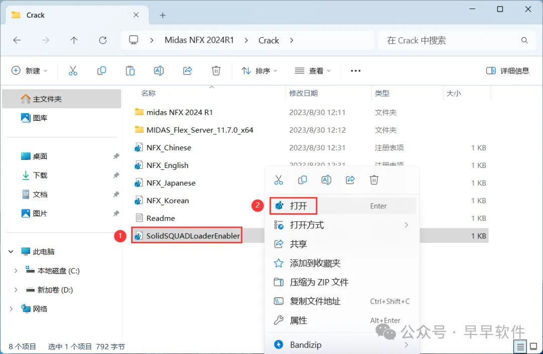The image size is (543, 354).
Task: Click Delete icon in context menu
Action: coord(374,180)
